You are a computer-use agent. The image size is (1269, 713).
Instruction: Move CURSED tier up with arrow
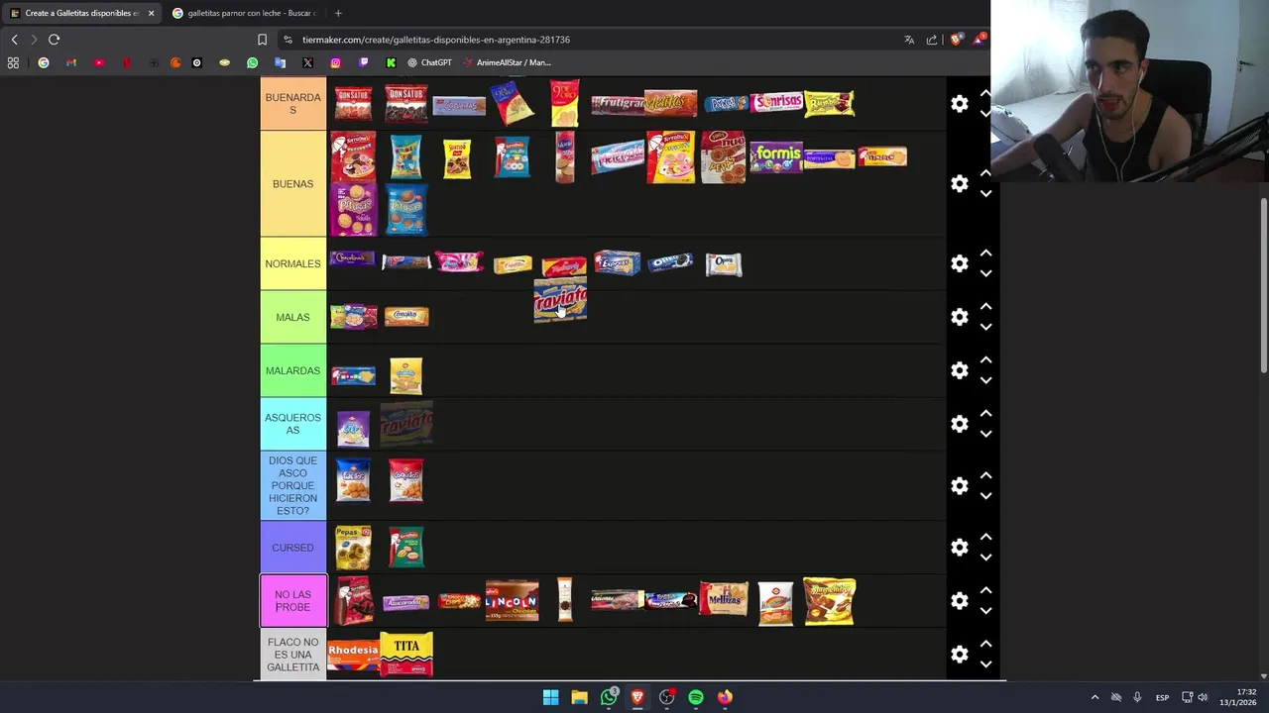pyautogui.click(x=985, y=537)
